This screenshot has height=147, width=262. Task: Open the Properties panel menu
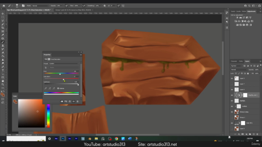(81, 55)
